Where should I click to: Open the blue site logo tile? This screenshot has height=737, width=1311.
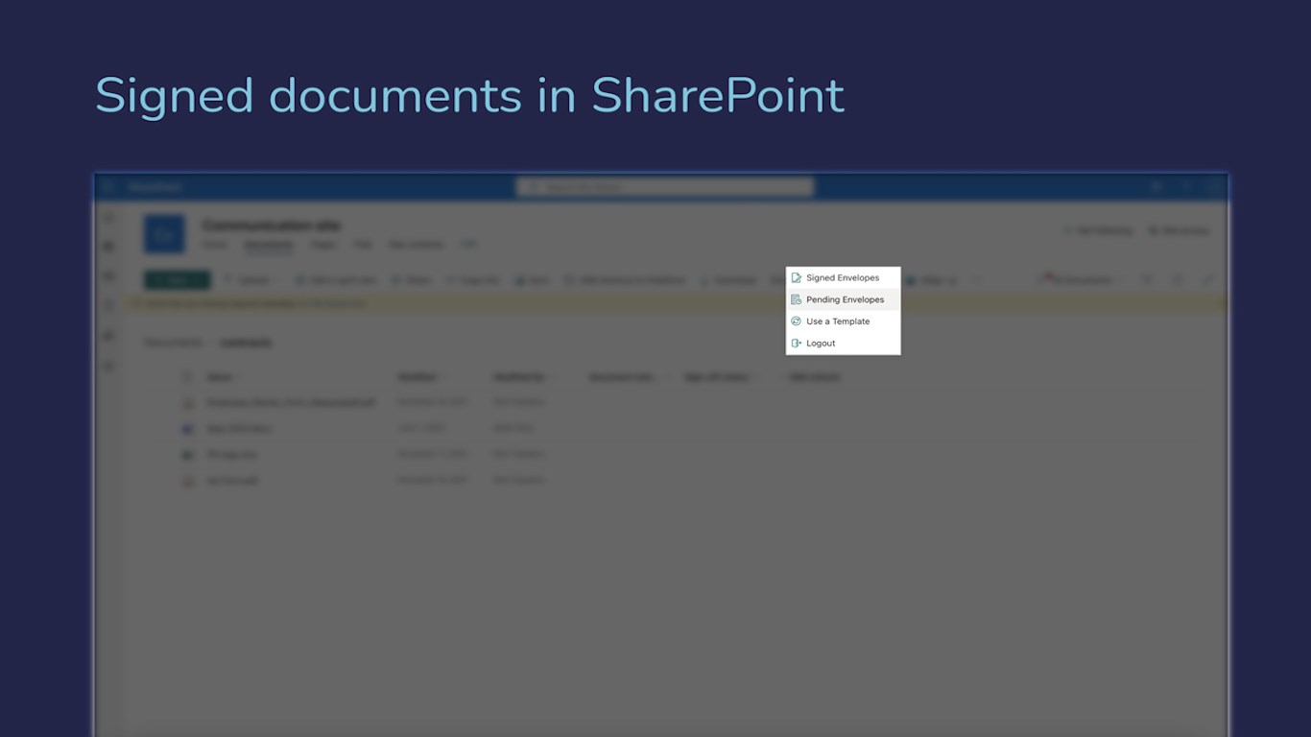(164, 234)
